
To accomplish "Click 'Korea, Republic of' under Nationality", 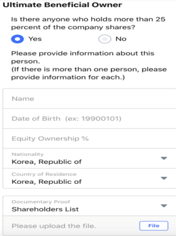I will 47,162.
